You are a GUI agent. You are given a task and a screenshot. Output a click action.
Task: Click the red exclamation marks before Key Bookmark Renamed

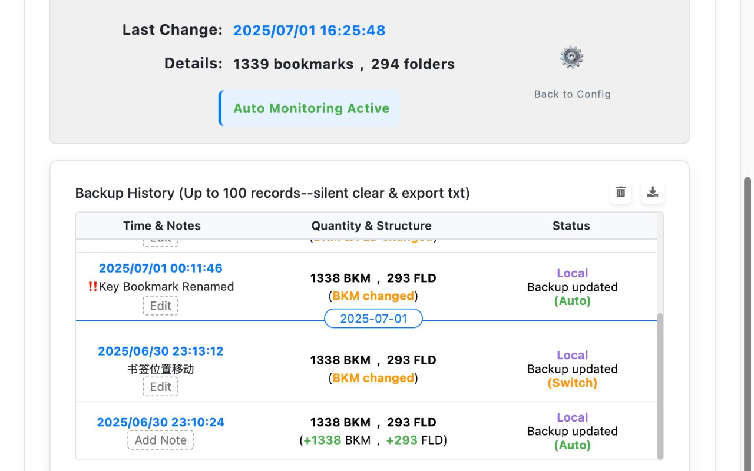click(x=92, y=287)
